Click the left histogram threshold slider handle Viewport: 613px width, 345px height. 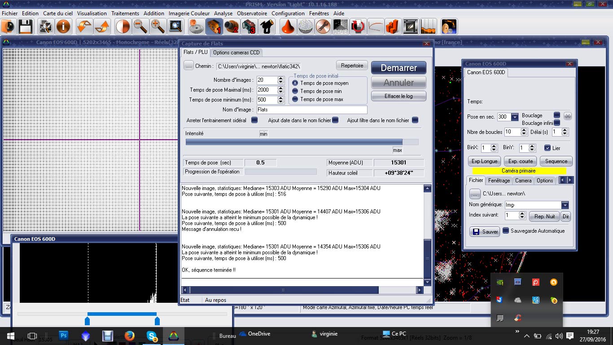tap(88, 321)
